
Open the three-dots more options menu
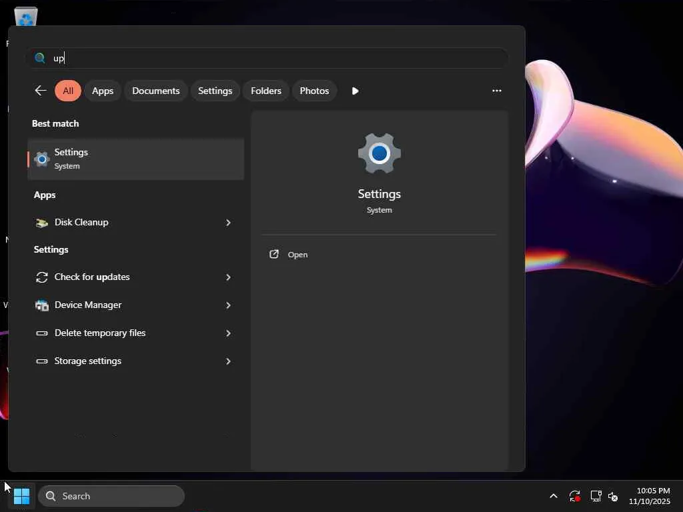pos(496,91)
